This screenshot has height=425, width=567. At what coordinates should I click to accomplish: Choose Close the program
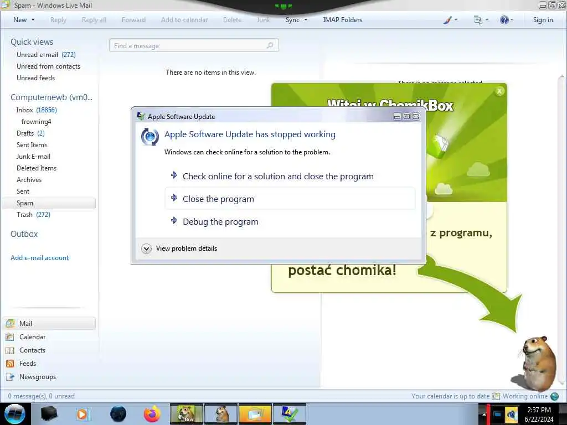(x=290, y=199)
